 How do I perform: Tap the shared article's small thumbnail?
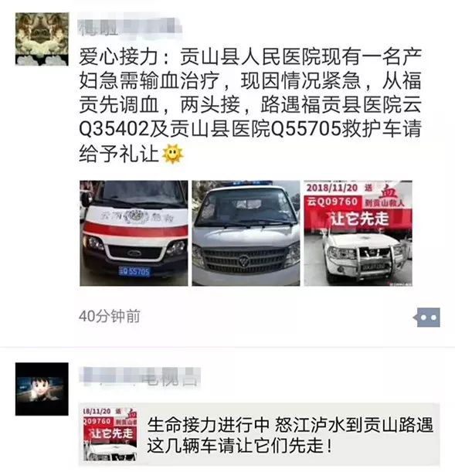click(110, 434)
